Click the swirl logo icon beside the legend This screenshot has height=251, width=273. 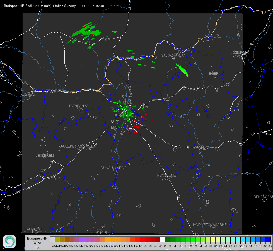pos(9,242)
